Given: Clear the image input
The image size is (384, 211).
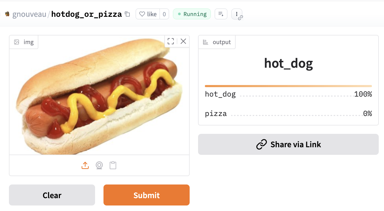Looking at the screenshot, I should point(52,195).
